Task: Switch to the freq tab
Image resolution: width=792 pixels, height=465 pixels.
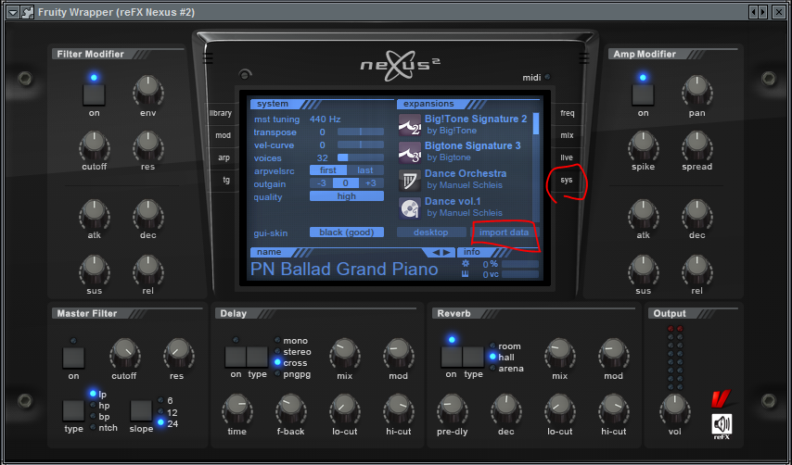Action: (568, 113)
